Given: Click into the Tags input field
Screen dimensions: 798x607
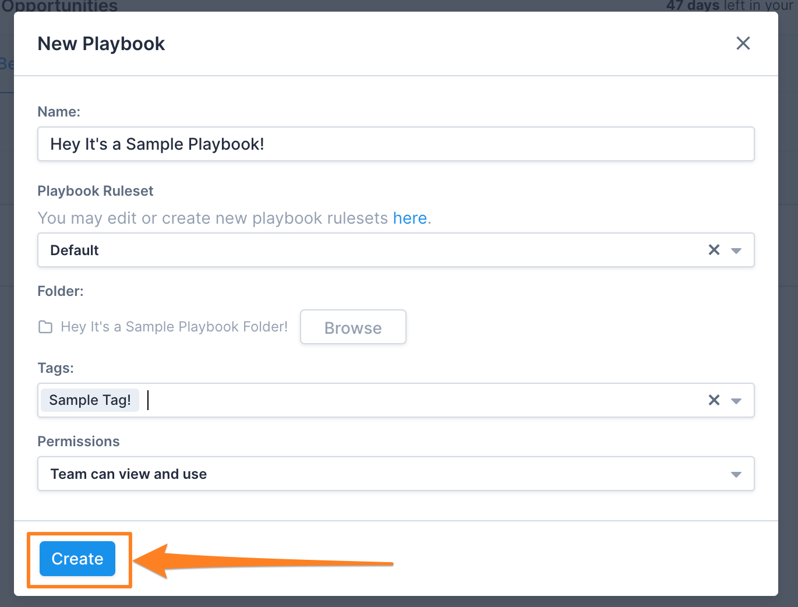Looking at the screenshot, I should [396, 400].
